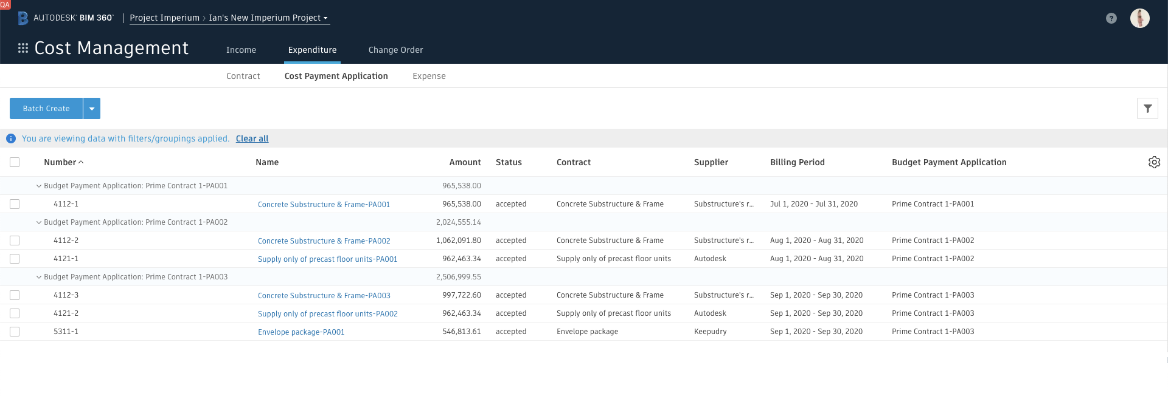Viewport: 1168px width, 396px height.
Task: Collapse the Prime Contract 1-PA002 group
Action: [x=39, y=222]
